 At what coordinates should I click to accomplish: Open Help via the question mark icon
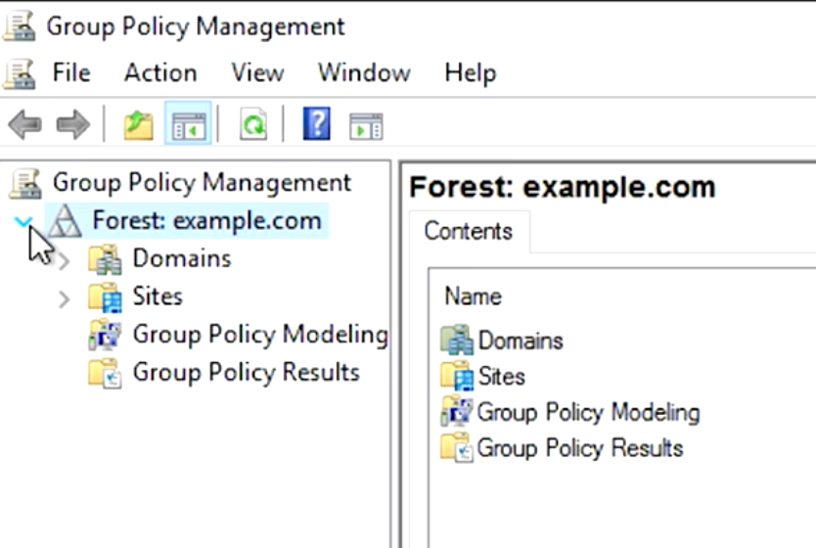pos(316,125)
